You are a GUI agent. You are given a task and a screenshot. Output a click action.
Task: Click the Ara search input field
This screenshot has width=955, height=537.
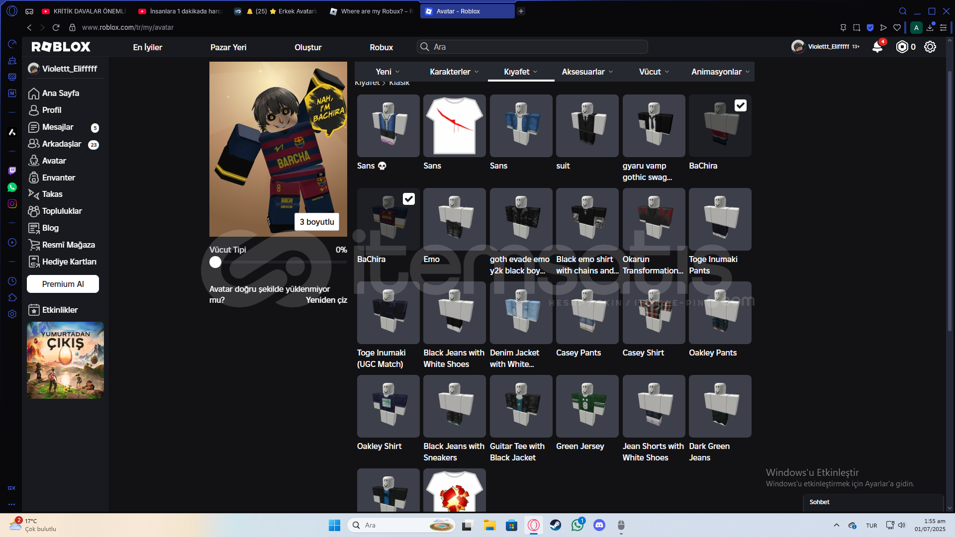[532, 47]
